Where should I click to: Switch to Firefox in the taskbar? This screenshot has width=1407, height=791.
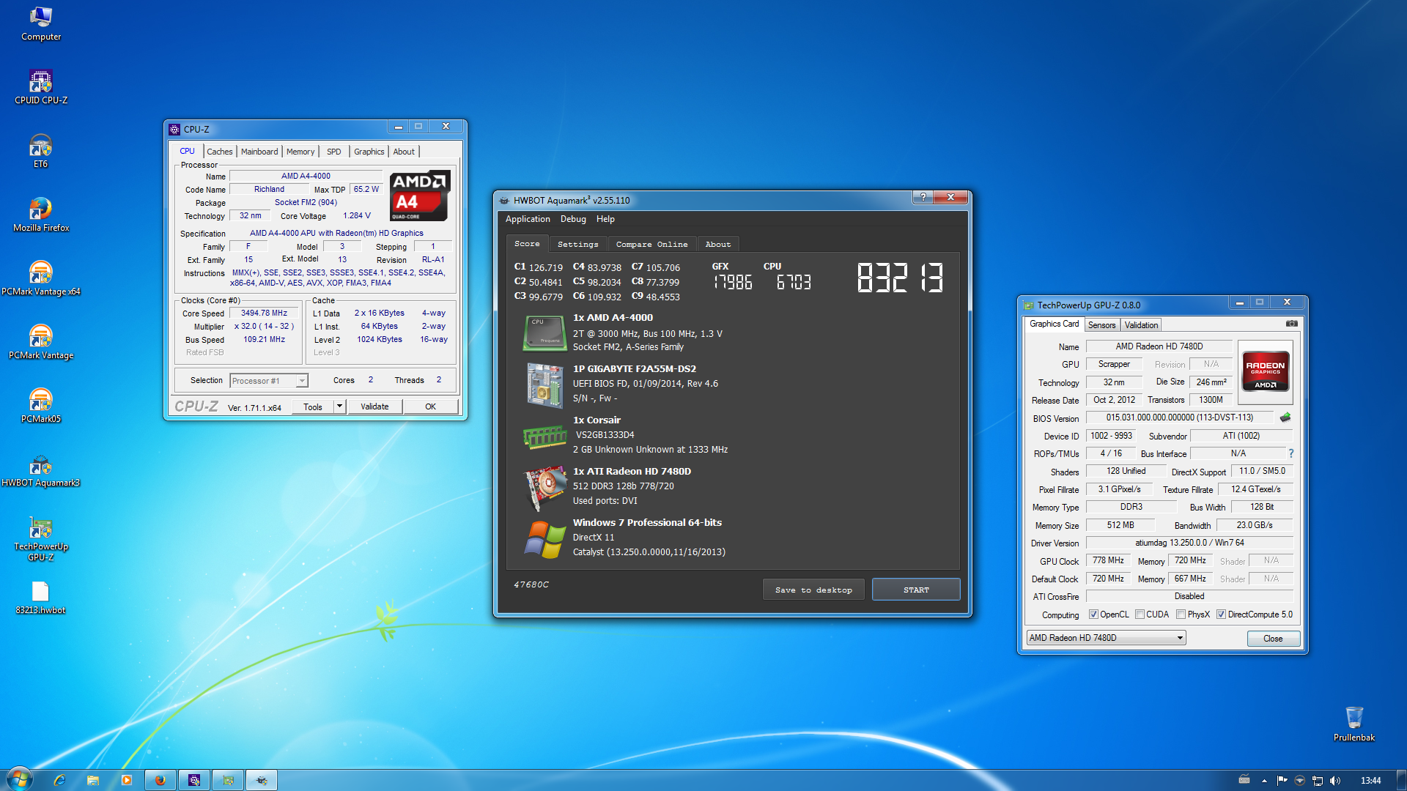coord(160,781)
